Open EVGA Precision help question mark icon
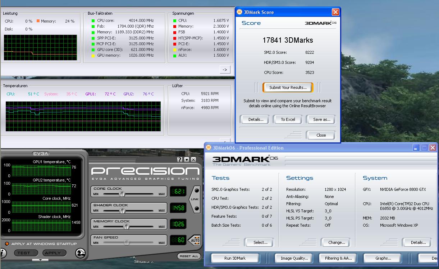 (x=180, y=160)
